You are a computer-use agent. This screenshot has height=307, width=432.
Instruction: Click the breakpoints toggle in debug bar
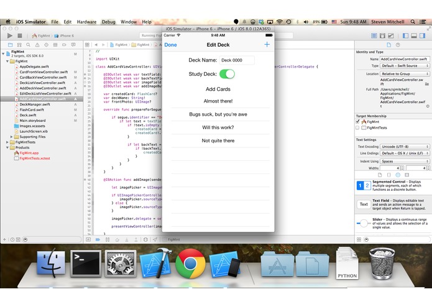tap(98, 240)
